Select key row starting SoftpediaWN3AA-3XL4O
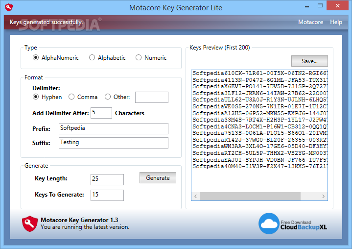This screenshot has width=352, height=249. tap(260, 146)
